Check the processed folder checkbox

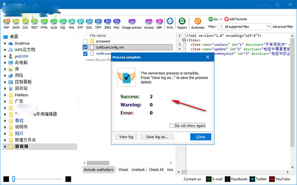[x=85, y=41]
